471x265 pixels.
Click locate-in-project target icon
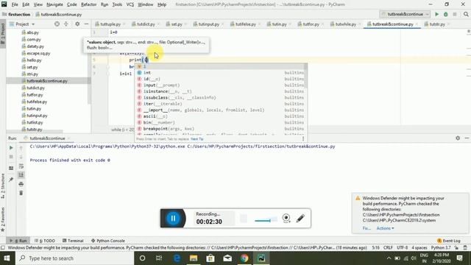(x=57, y=24)
